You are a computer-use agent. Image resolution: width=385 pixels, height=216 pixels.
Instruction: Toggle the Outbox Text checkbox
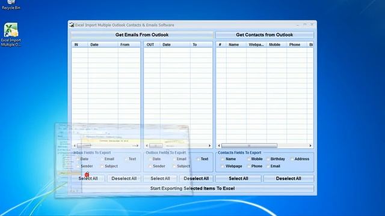click(x=198, y=159)
